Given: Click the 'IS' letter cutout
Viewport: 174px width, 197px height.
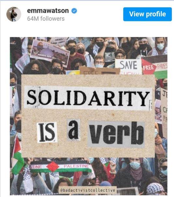Looking at the screenshot, I should pyautogui.click(x=47, y=132).
